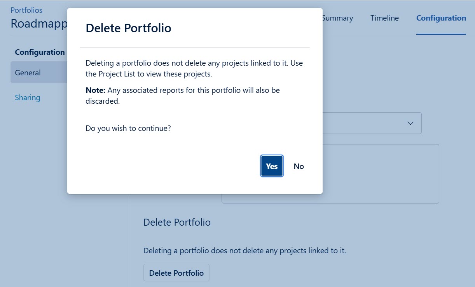Click the deletion warning text in the dialog
Screen dimensions: 475x287
(x=194, y=68)
